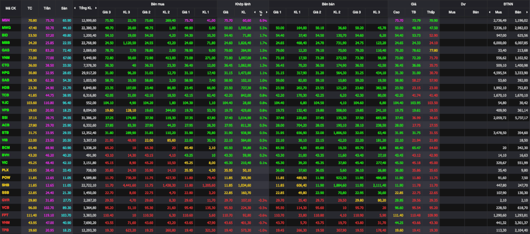
Task: Click VCB reference price 96.00
Action: (32, 208)
